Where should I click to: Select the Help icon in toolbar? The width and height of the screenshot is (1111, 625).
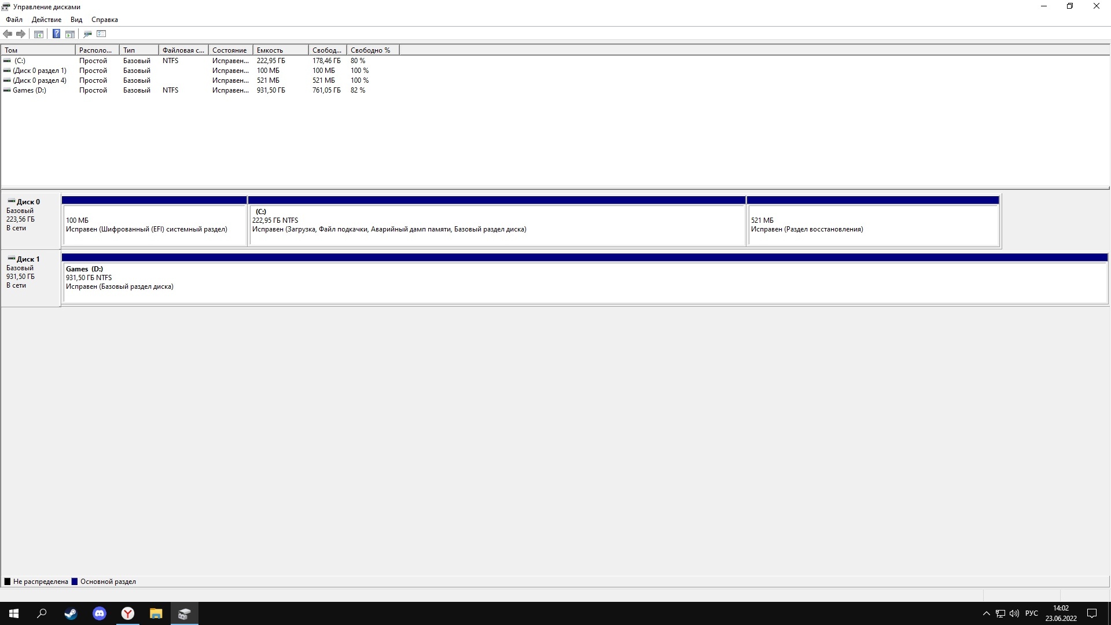(56, 34)
